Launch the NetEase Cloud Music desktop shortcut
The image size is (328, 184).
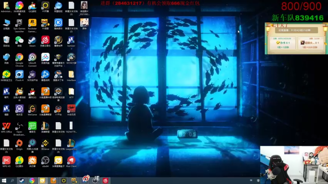tap(45, 41)
